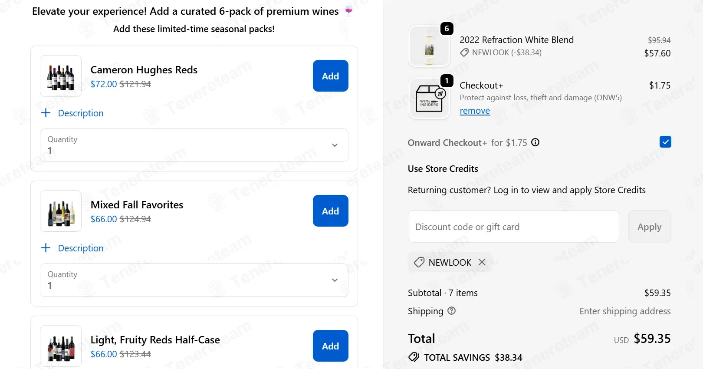Click remove link under Checkout+
The width and height of the screenshot is (703, 369).
pos(474,111)
